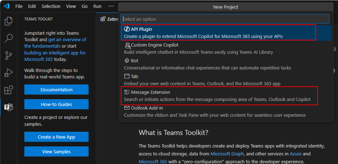Screen dimensions: 338x164
Task: Click the 'What is Teams Toolkit?' heading
Action: click(x=173, y=132)
